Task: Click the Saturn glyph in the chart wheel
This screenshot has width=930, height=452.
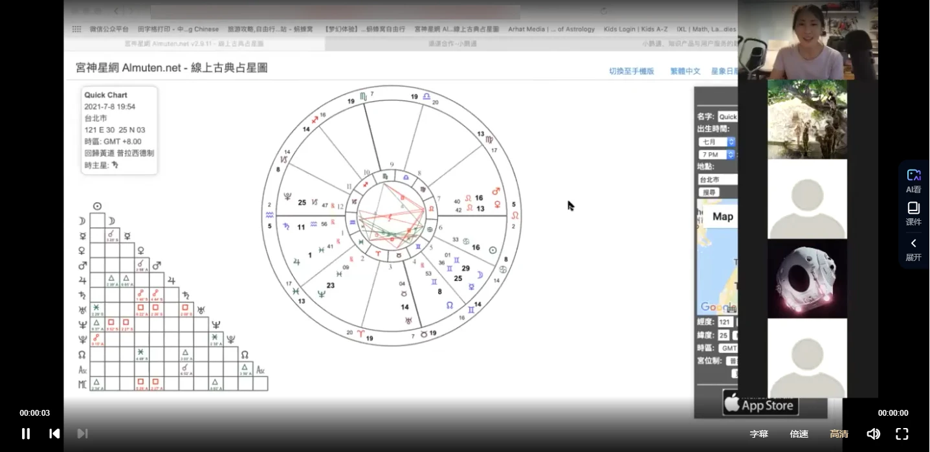Action: (x=286, y=226)
